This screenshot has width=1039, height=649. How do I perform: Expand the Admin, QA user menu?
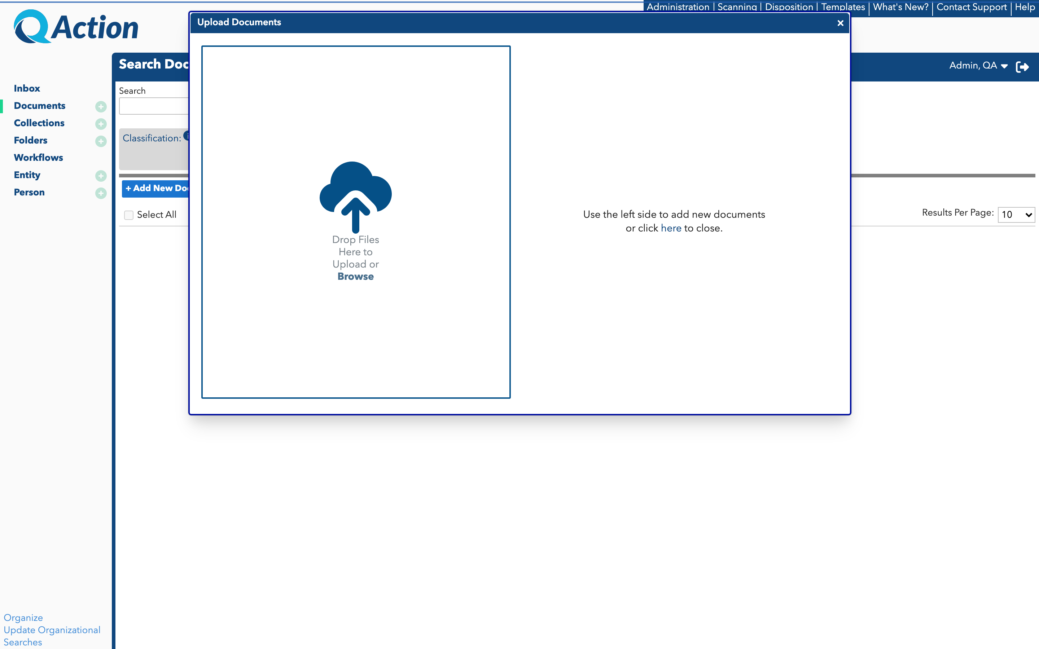(978, 66)
